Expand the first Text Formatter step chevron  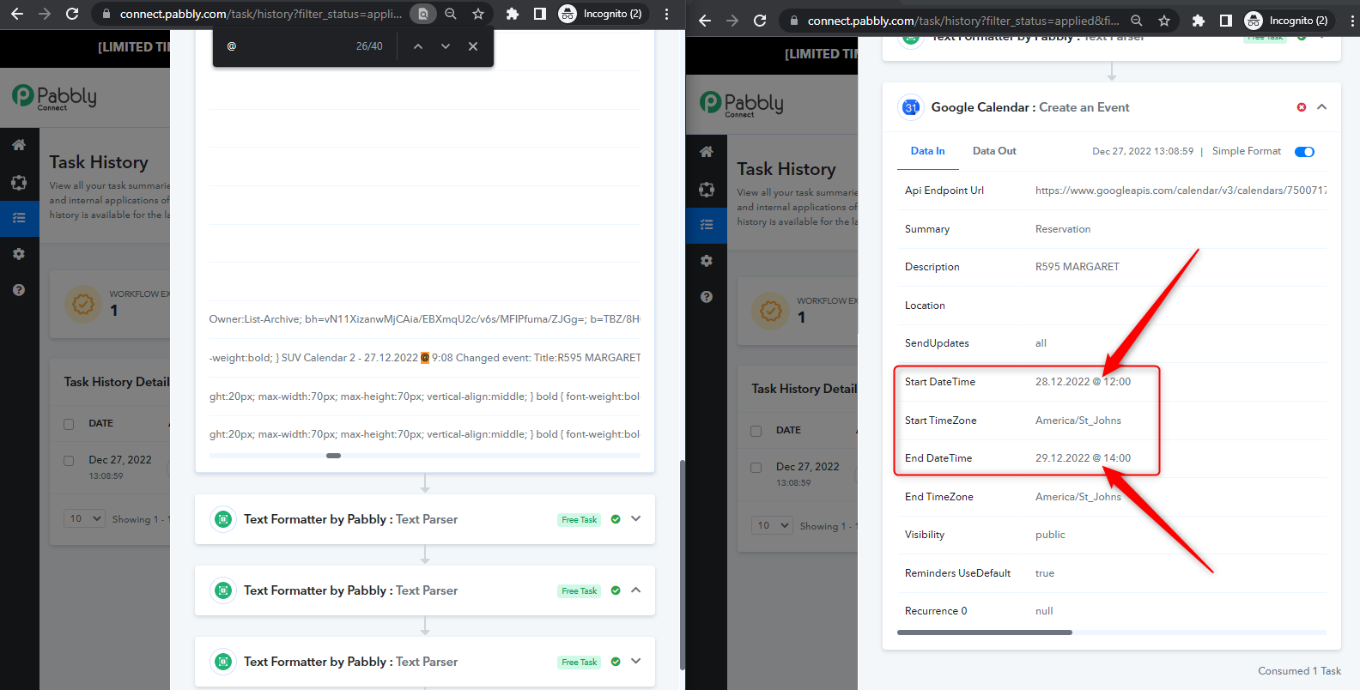(636, 518)
